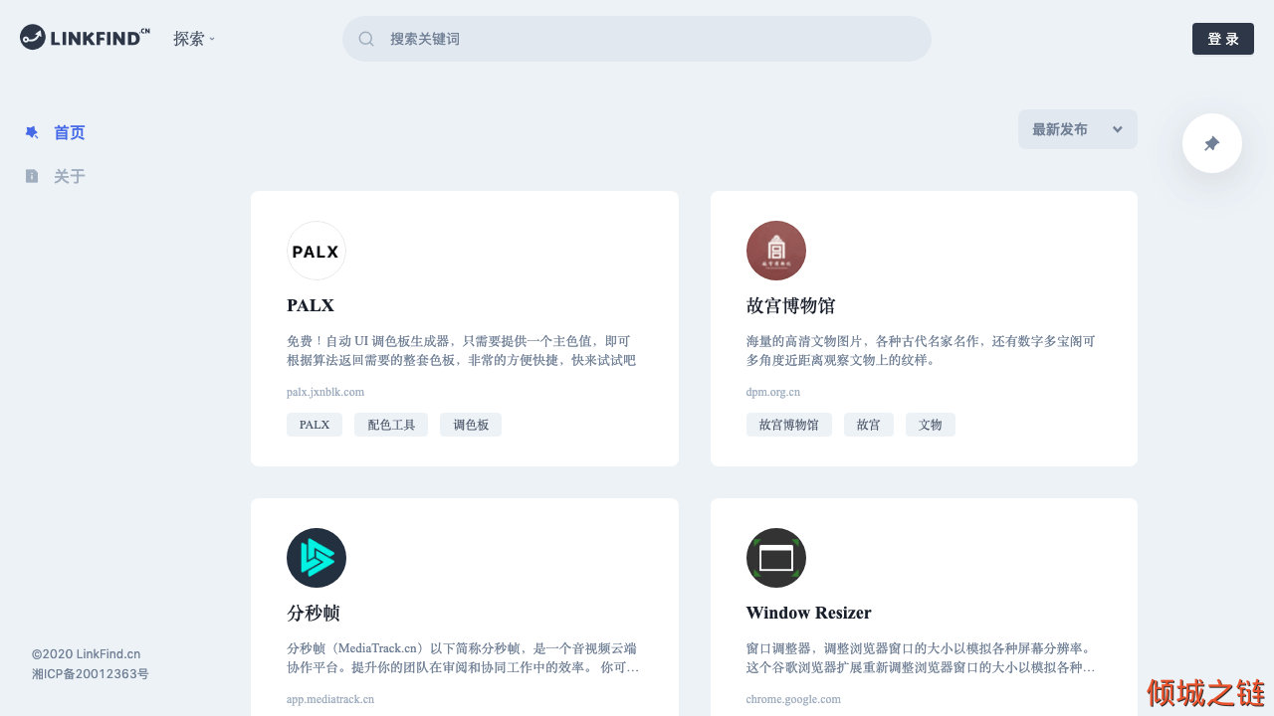The width and height of the screenshot is (1274, 716).
Task: Go to 首页 in sidebar
Action: click(x=70, y=132)
